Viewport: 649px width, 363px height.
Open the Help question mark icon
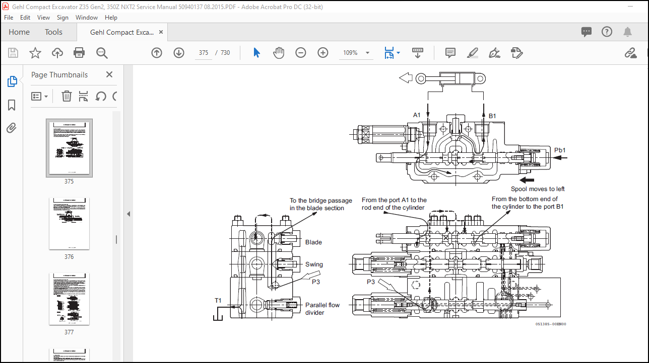tap(607, 32)
